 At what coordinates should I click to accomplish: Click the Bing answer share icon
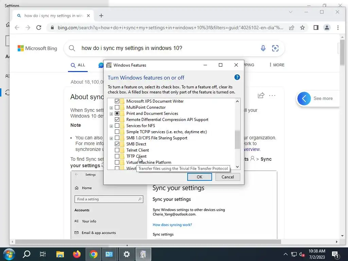point(261,95)
